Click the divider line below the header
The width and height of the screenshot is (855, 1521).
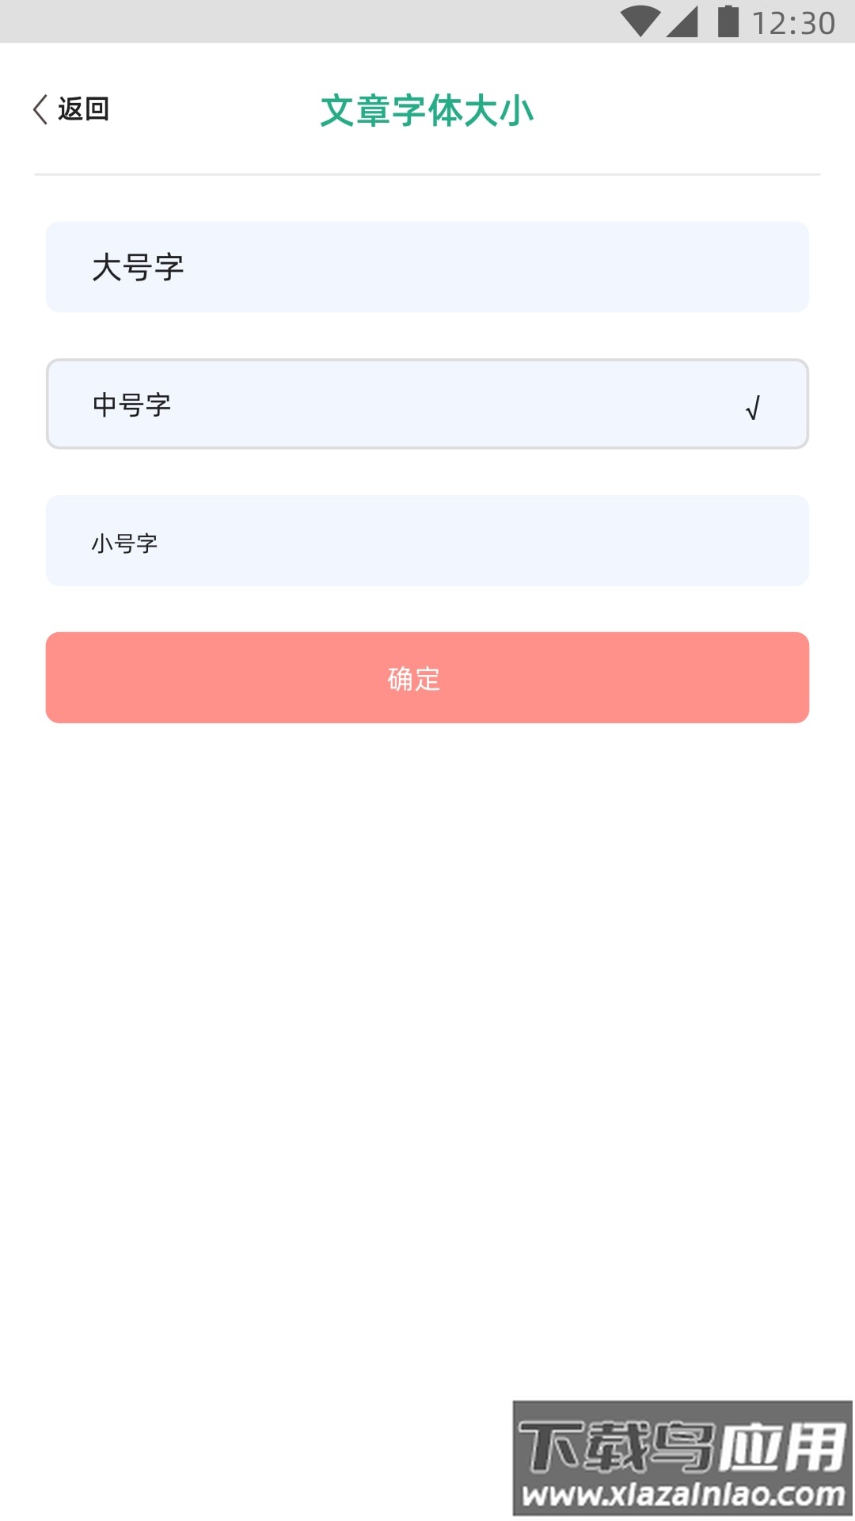click(427, 174)
